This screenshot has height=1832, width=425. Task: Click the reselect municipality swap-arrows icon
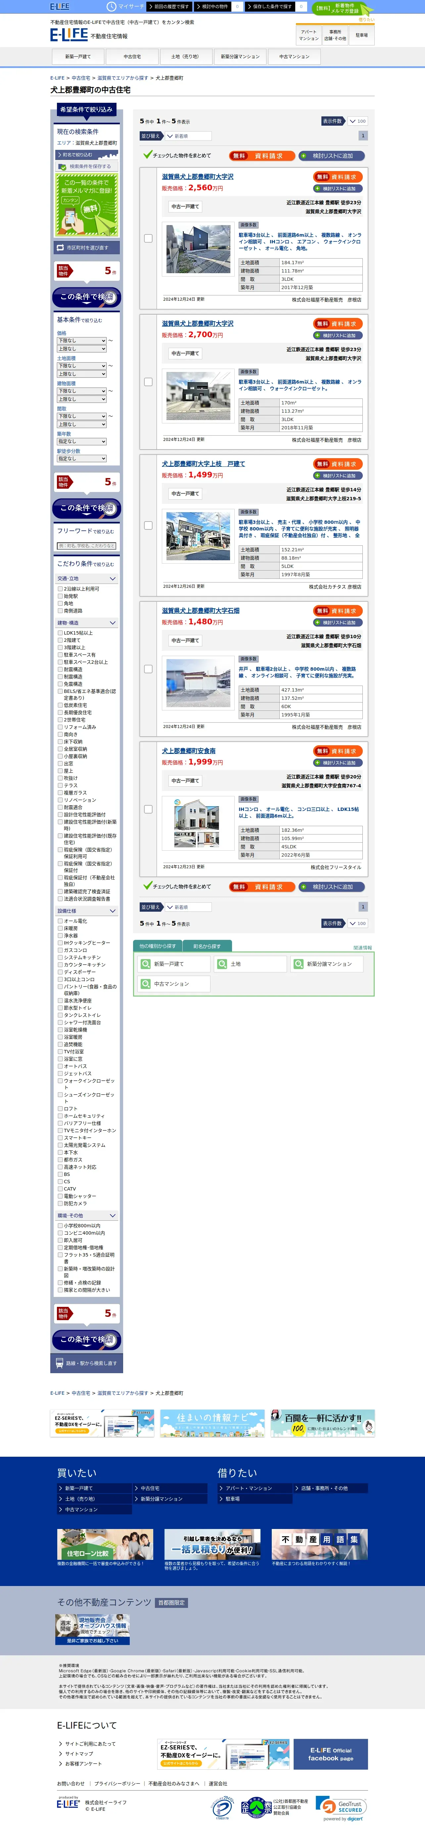pyautogui.click(x=60, y=248)
